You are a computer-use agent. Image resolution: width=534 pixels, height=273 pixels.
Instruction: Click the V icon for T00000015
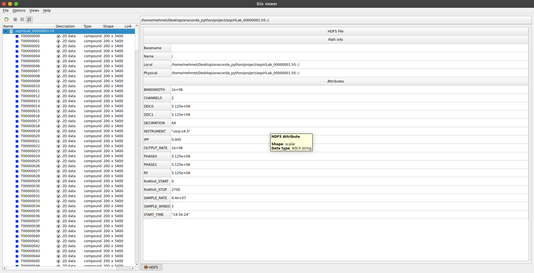tap(58, 111)
